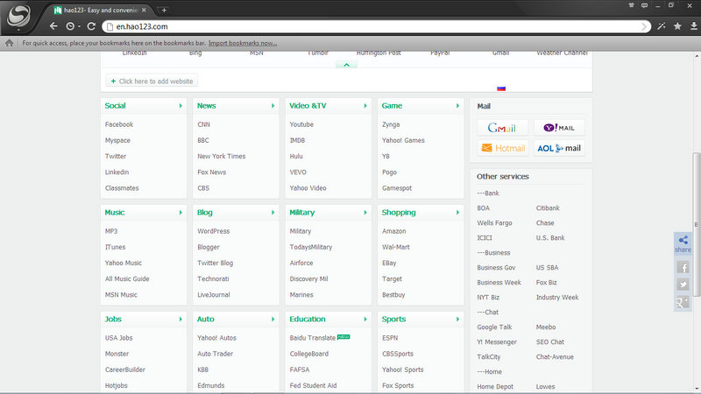Screen dimensions: 701x394
Task: Open WordPress blog link
Action: (213, 231)
